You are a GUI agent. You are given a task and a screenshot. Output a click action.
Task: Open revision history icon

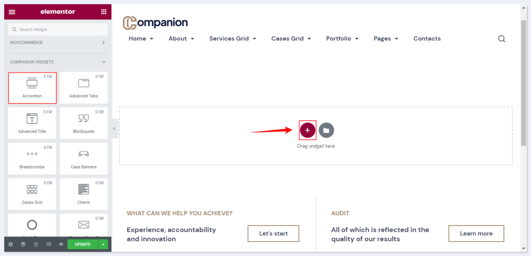coord(36,244)
